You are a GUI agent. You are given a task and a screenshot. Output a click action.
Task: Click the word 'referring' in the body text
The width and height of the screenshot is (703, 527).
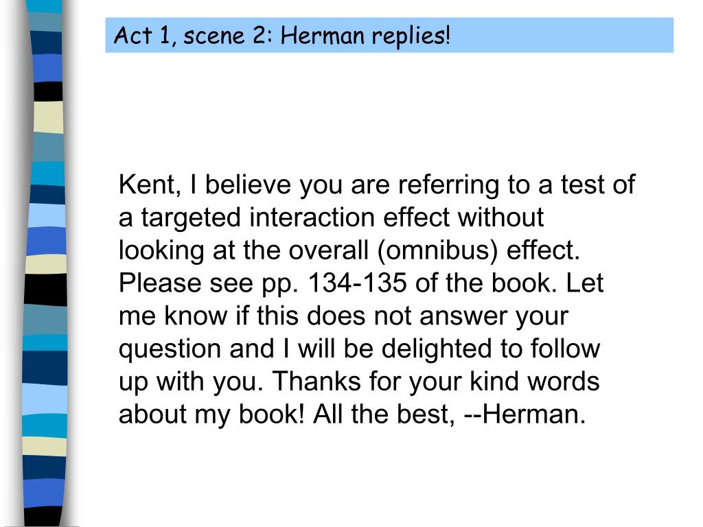tap(448, 185)
